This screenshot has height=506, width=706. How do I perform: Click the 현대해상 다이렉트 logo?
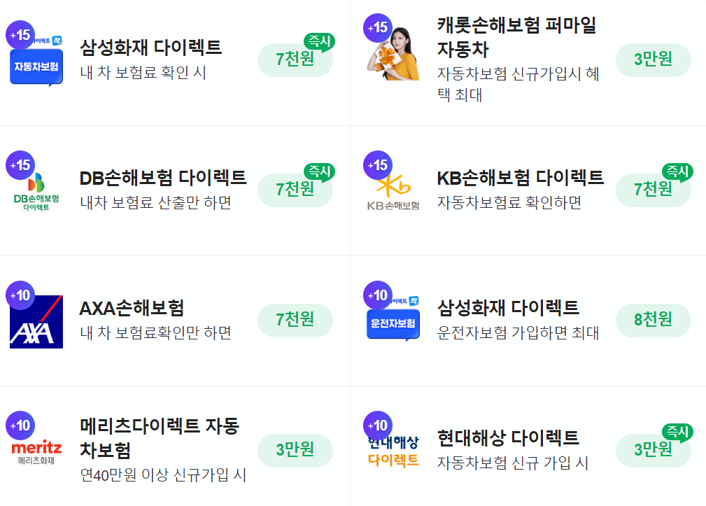[x=392, y=448]
